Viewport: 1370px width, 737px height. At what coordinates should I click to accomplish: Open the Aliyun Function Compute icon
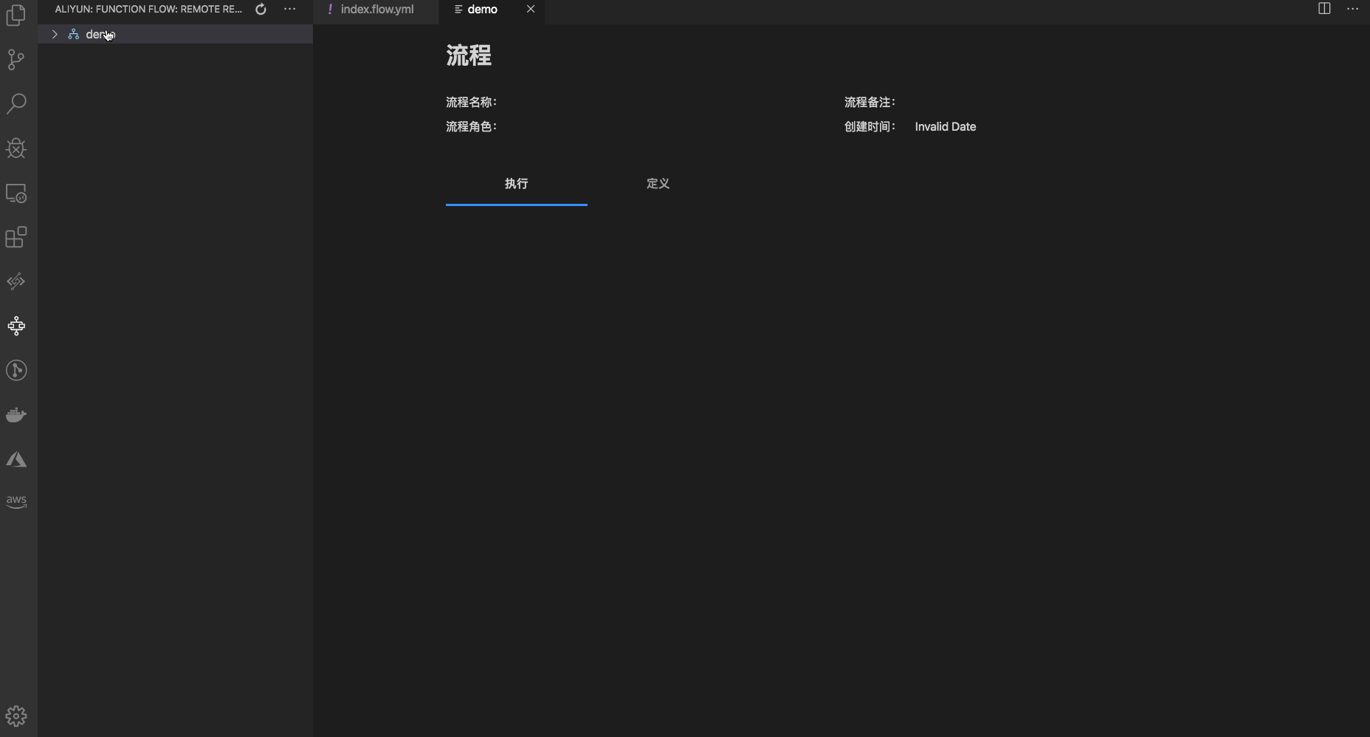[16, 281]
